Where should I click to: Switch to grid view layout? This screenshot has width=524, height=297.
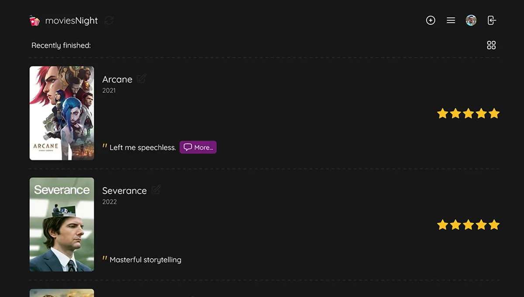pyautogui.click(x=491, y=45)
